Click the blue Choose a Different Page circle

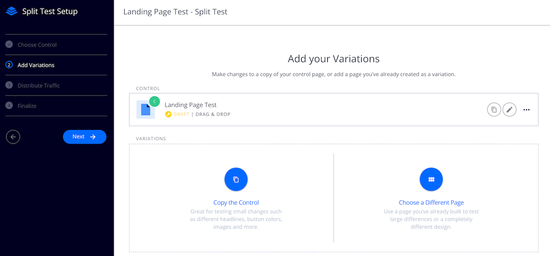click(x=431, y=180)
